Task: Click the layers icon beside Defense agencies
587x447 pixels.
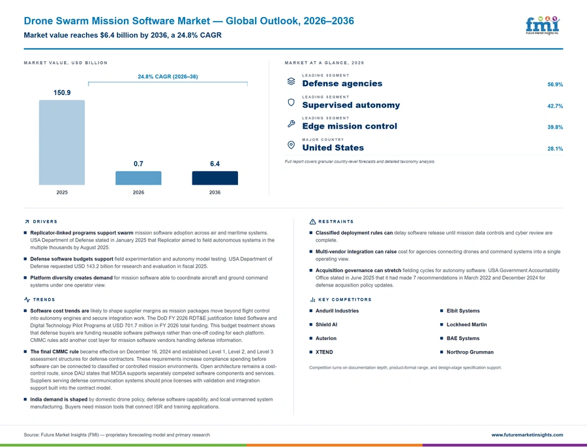Action: 291,81
